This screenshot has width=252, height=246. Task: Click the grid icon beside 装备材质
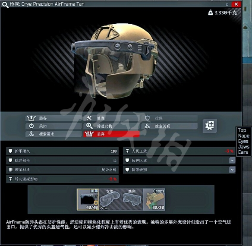click(10, 170)
